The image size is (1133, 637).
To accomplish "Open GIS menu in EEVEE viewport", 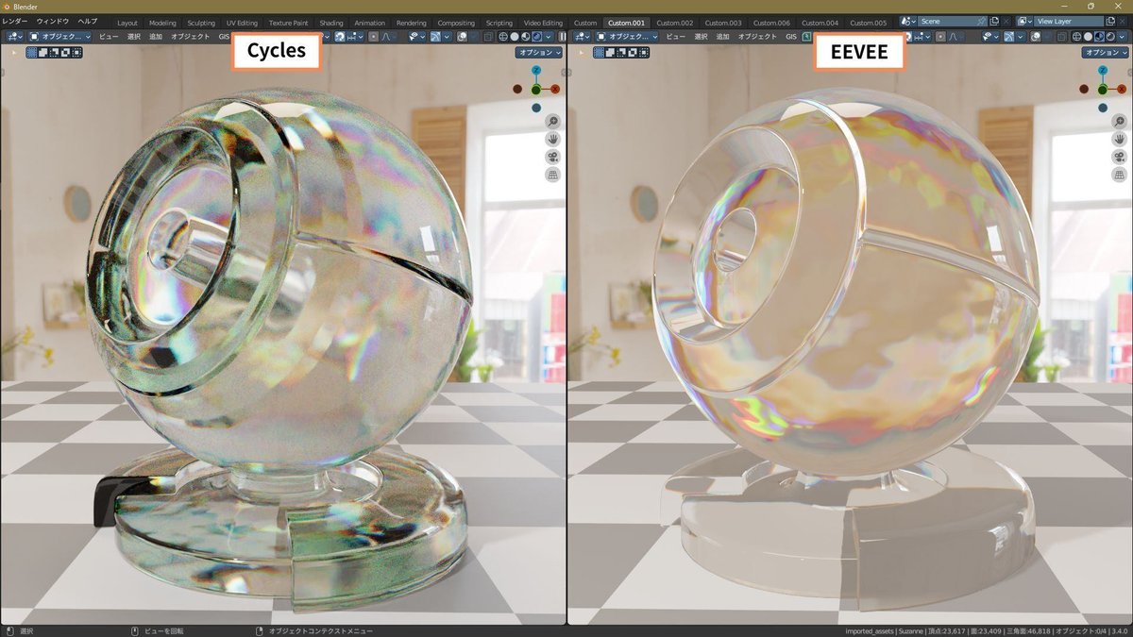I will click(x=790, y=37).
